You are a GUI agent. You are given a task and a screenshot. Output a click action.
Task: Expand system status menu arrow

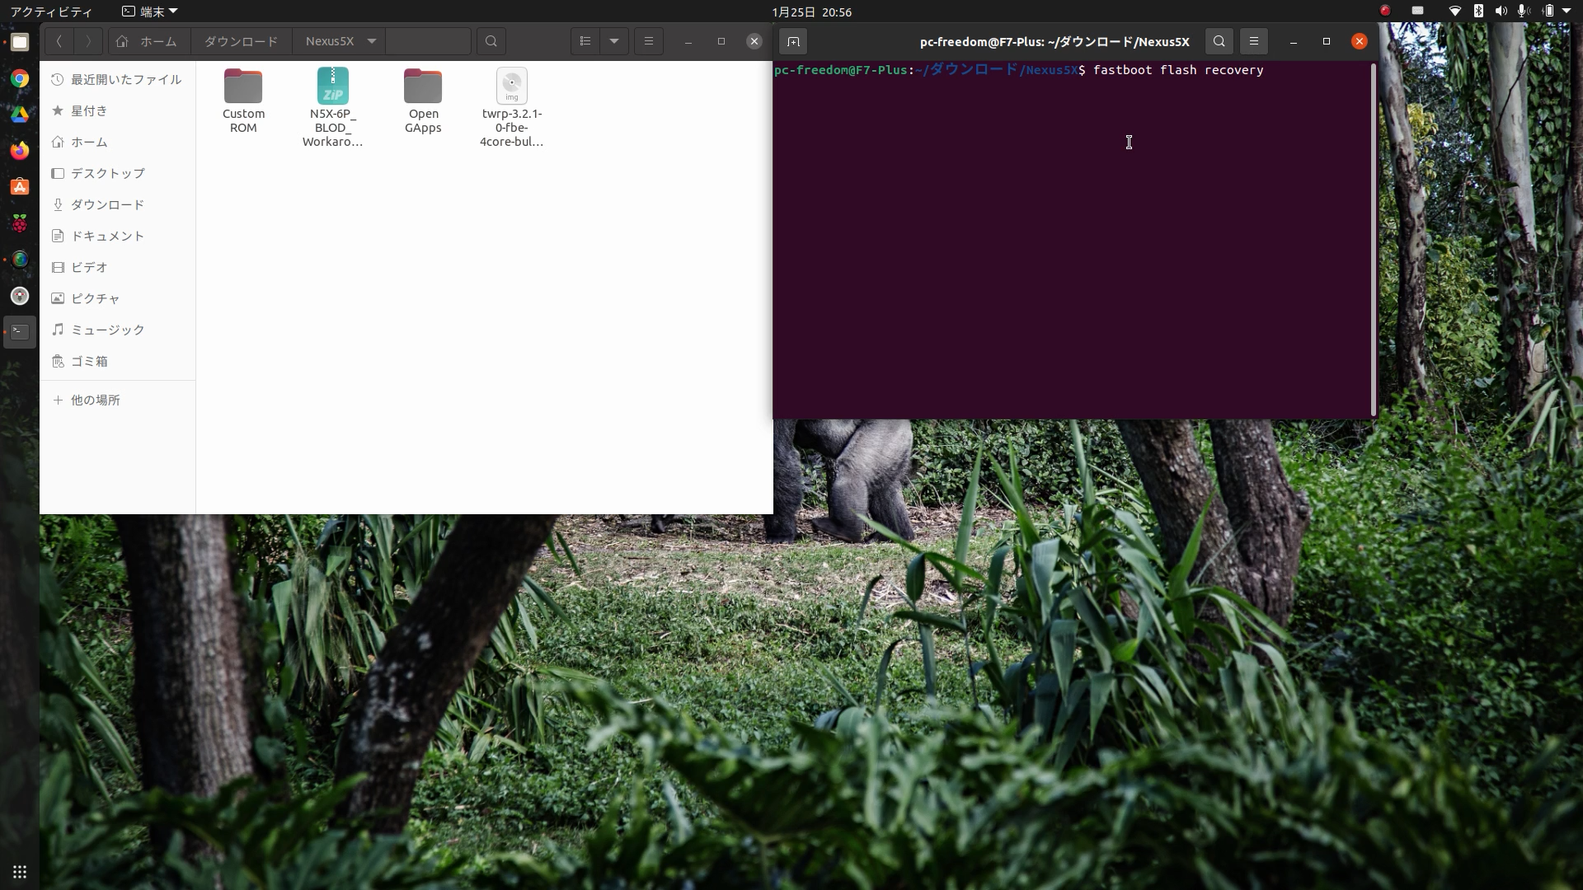(1567, 12)
